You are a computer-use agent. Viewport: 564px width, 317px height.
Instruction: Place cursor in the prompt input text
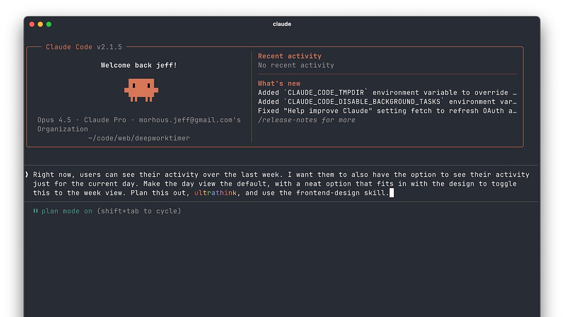(281, 184)
